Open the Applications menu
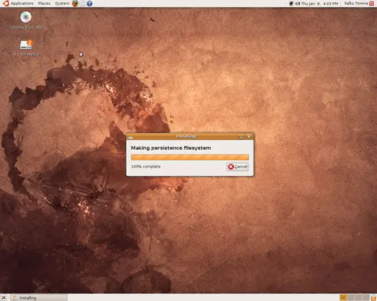377x301 pixels. tap(19, 3)
